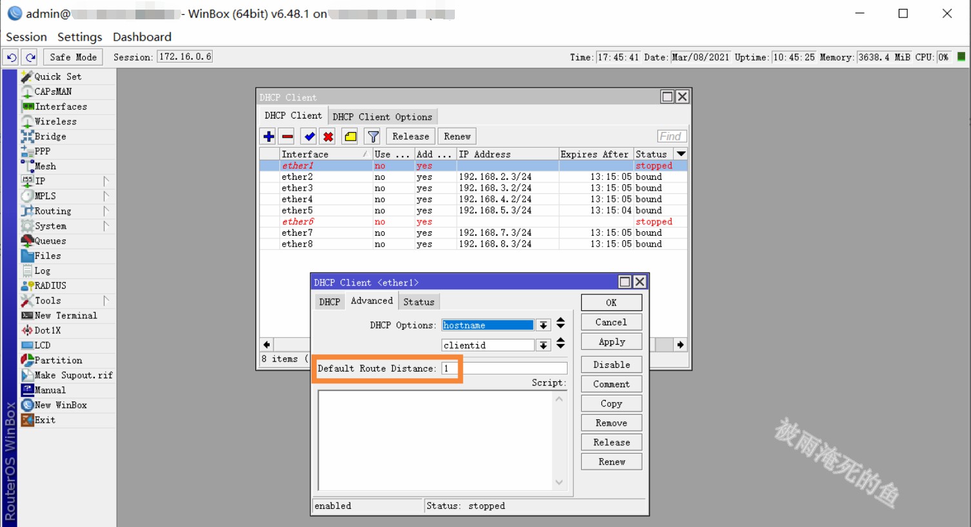This screenshot has height=527, width=971.
Task: Click the blue checkmark enable icon
Action: [309, 137]
